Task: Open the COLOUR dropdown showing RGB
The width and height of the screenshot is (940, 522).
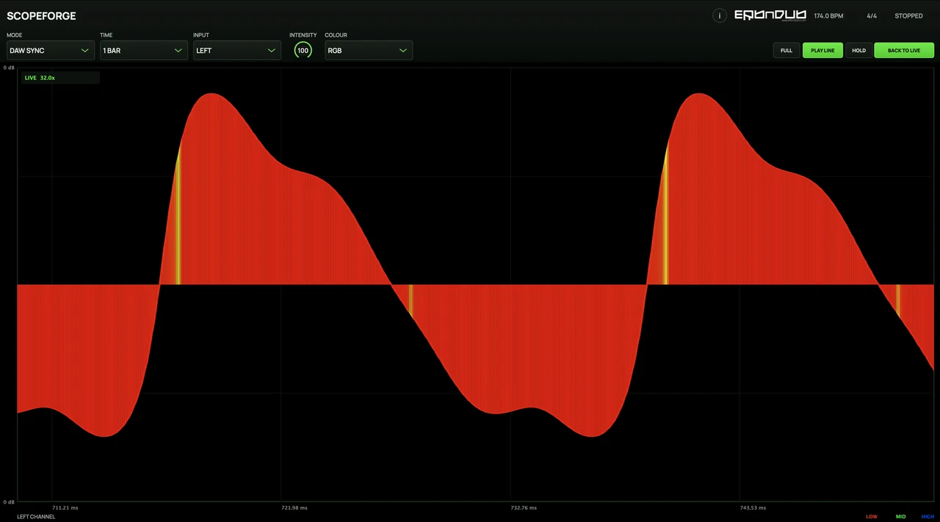Action: [368, 51]
